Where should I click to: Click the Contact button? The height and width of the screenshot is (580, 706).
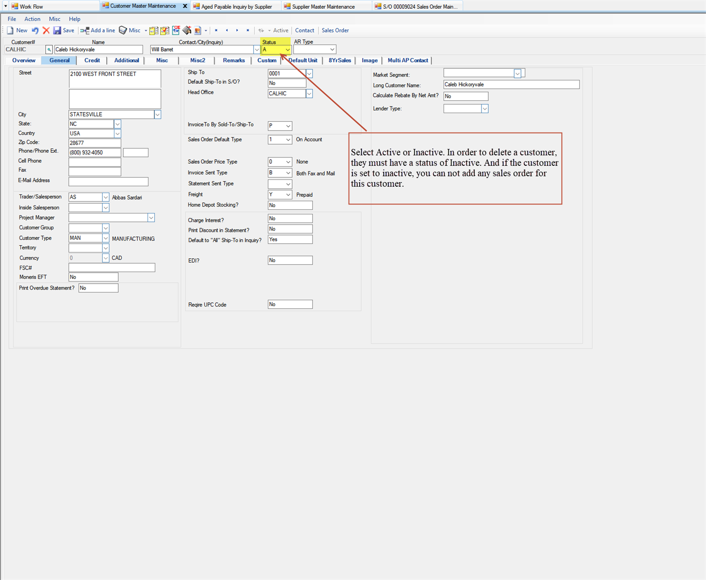[x=304, y=30]
